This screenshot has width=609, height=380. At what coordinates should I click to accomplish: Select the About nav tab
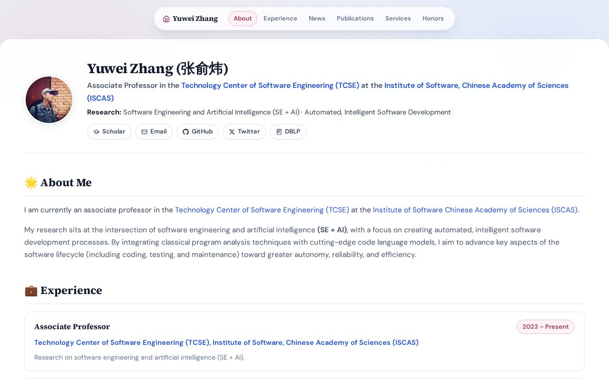coord(243,19)
